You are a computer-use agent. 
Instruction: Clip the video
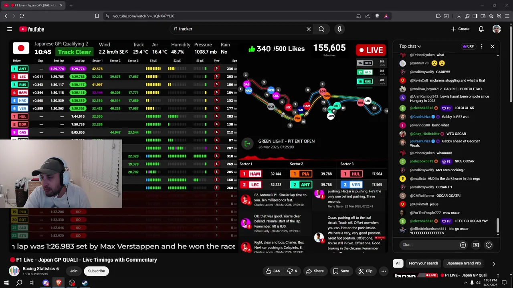pyautogui.click(x=365, y=271)
